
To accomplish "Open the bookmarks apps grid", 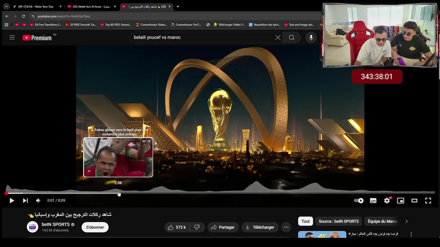I will click(6, 25).
